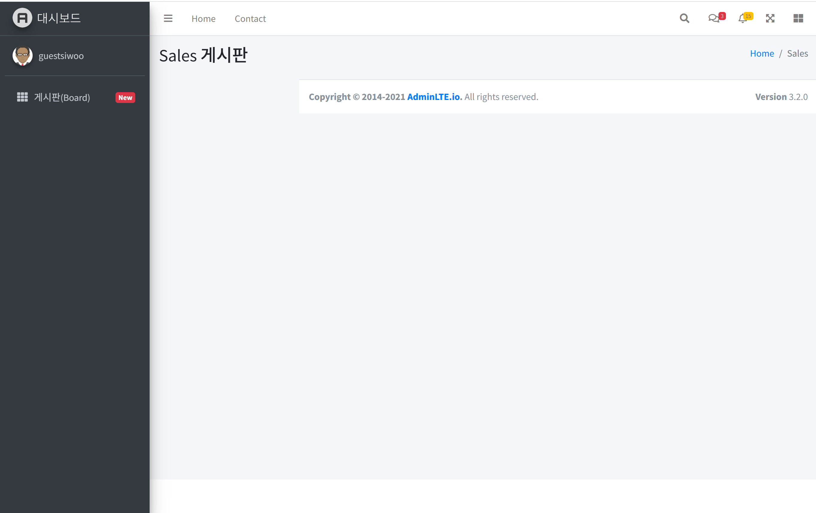Screen dimensions: 816x513
Task: Expand the 게시판(Board) sidebar menu
Action: [x=62, y=98]
